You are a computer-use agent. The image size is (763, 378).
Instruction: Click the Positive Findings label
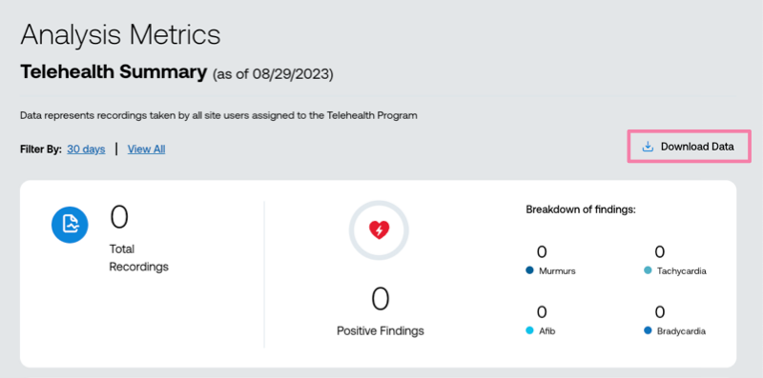[x=381, y=331]
